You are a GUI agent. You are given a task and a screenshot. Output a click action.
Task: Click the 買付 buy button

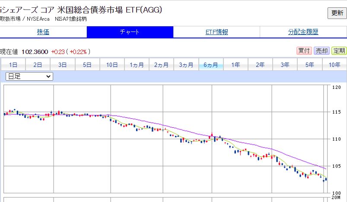(x=304, y=51)
